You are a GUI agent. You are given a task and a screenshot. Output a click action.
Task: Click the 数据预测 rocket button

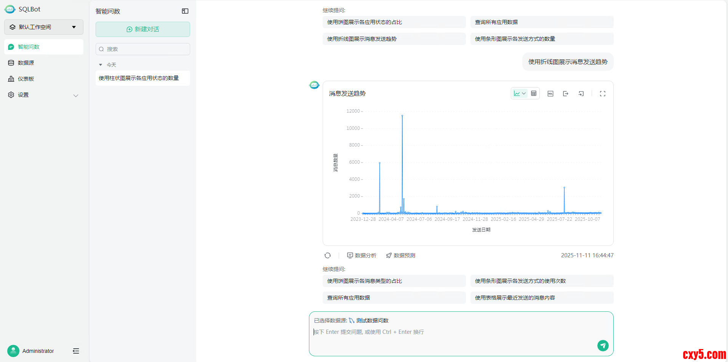(400, 255)
